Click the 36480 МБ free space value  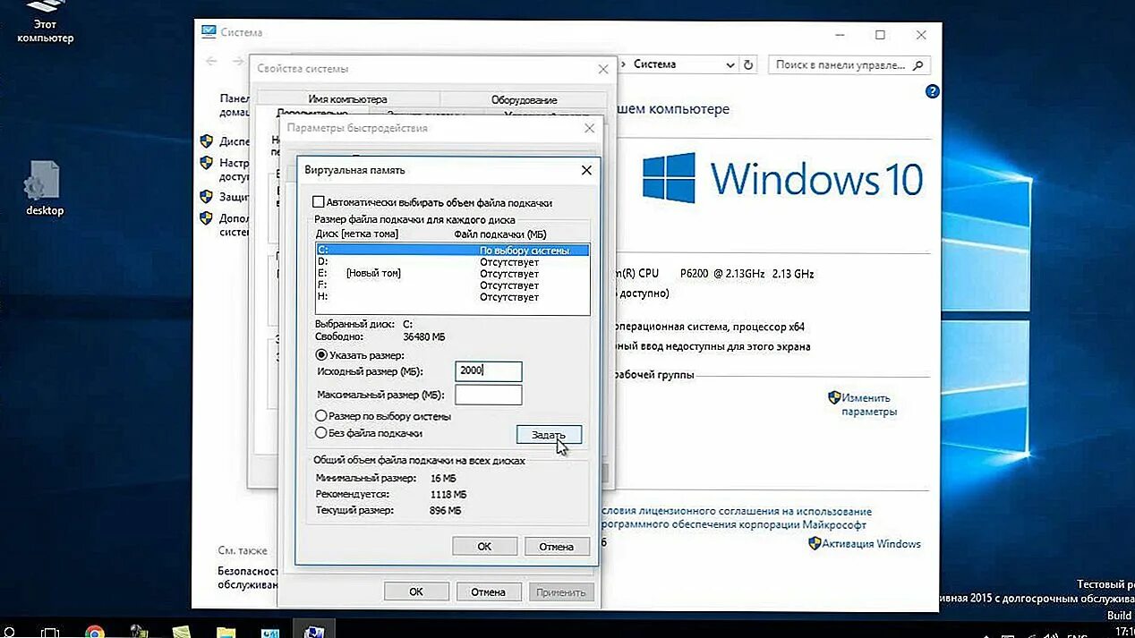424,336
